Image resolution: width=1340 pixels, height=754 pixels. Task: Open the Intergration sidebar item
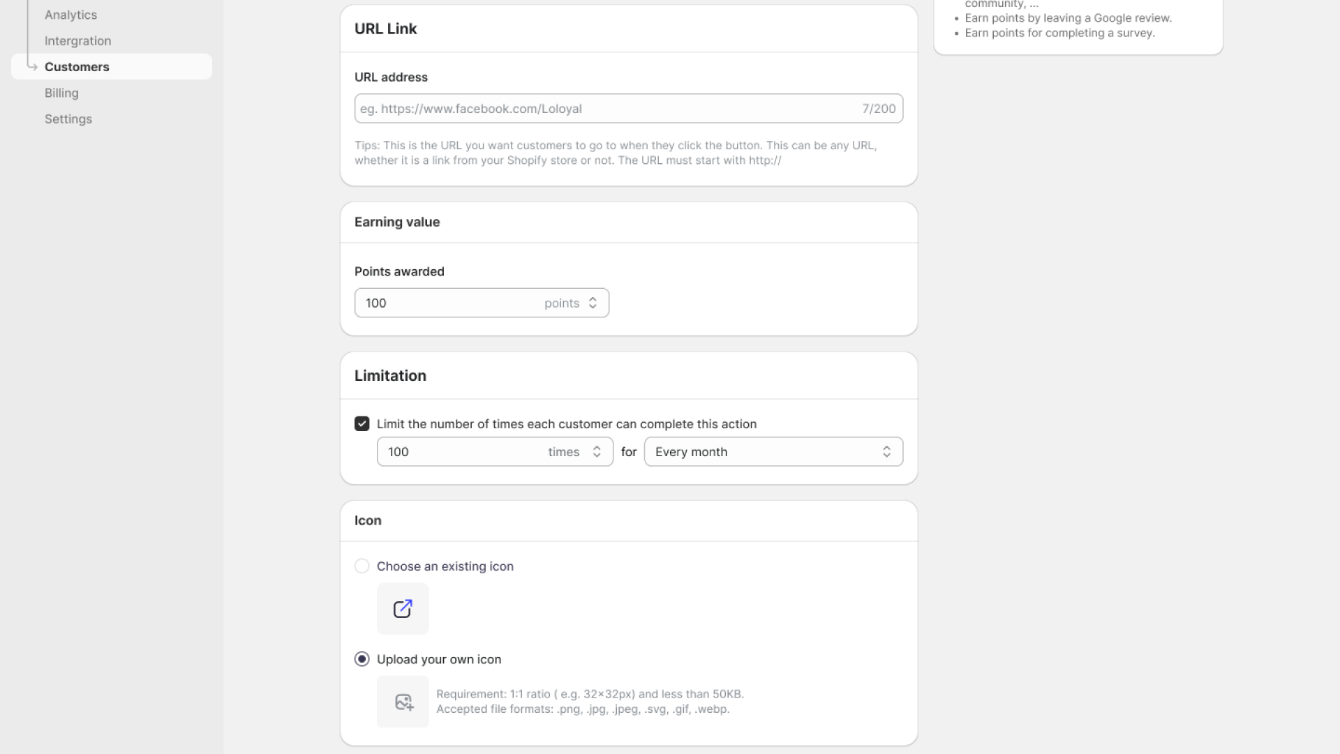point(77,40)
